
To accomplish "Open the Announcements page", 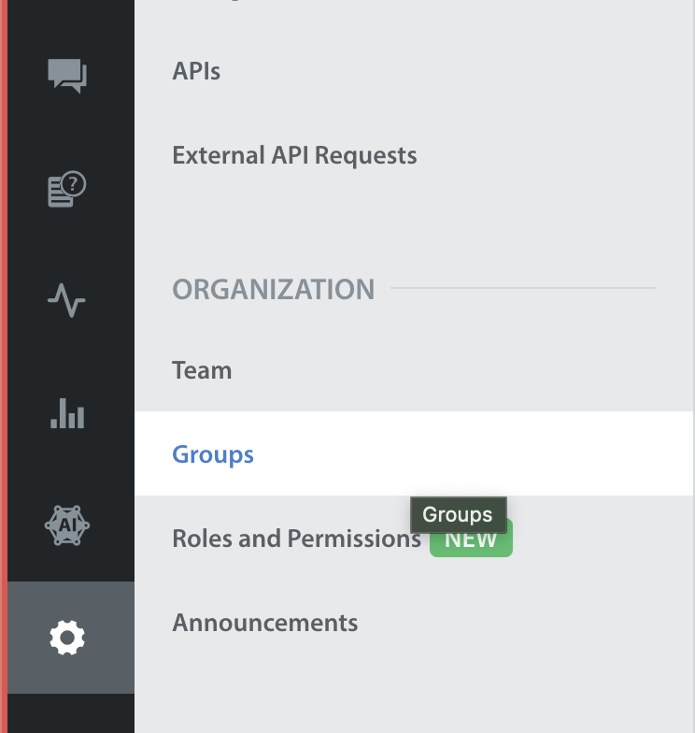I will (x=265, y=623).
